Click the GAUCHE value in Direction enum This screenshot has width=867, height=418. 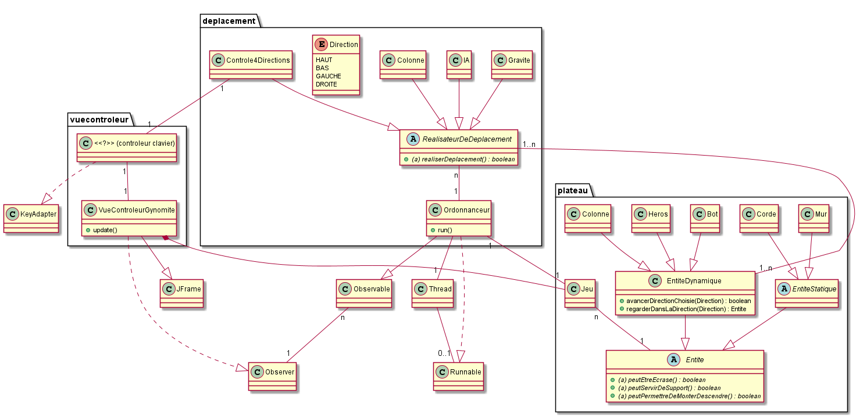click(328, 76)
